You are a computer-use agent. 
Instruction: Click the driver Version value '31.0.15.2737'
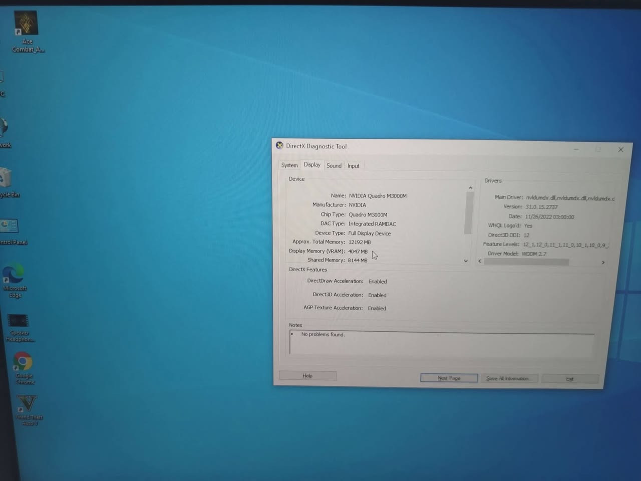[x=541, y=207]
